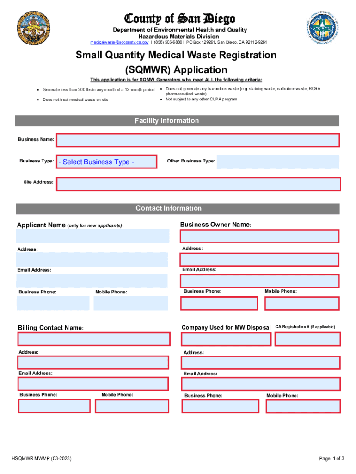Viewport: 356px width, 474px height.
Task: Select the Business Owner Mobile Phone field
Action: coord(302,303)
